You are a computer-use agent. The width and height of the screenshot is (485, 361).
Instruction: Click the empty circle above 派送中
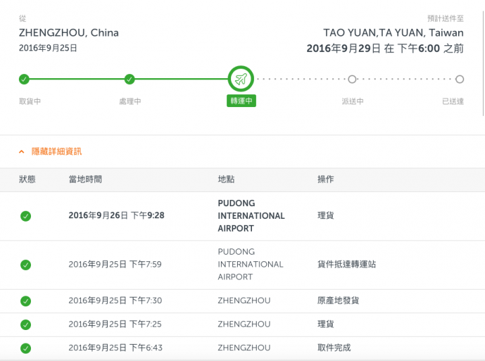pos(352,79)
